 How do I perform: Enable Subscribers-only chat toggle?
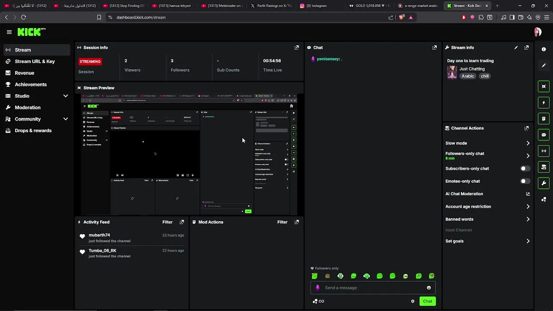[524, 168]
